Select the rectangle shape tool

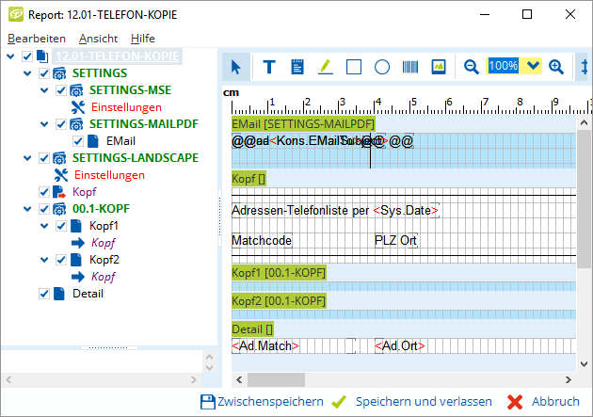[354, 66]
